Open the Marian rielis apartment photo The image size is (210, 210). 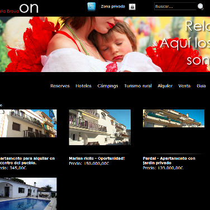(x=100, y=127)
